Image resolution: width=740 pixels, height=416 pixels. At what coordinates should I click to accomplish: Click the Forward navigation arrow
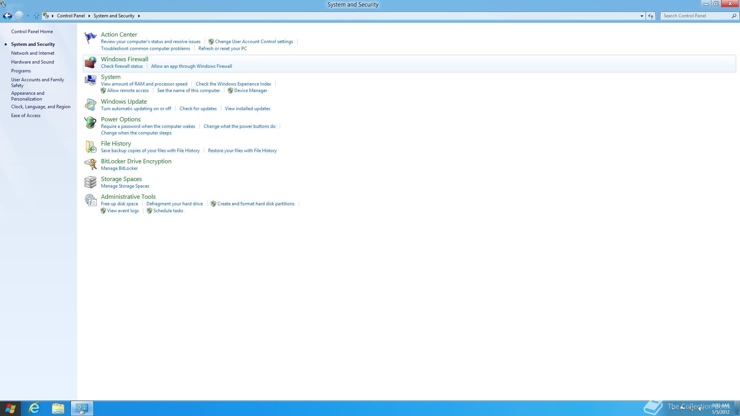tap(19, 16)
